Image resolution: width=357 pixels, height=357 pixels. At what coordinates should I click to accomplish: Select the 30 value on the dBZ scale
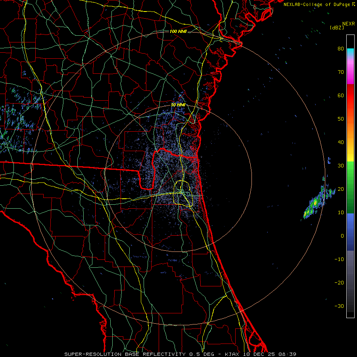pyautogui.click(x=341, y=166)
